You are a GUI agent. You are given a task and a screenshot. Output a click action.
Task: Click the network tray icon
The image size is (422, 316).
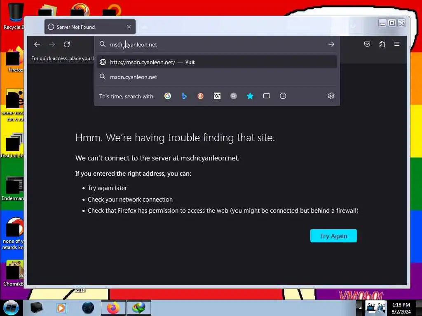pyautogui.click(x=371, y=308)
